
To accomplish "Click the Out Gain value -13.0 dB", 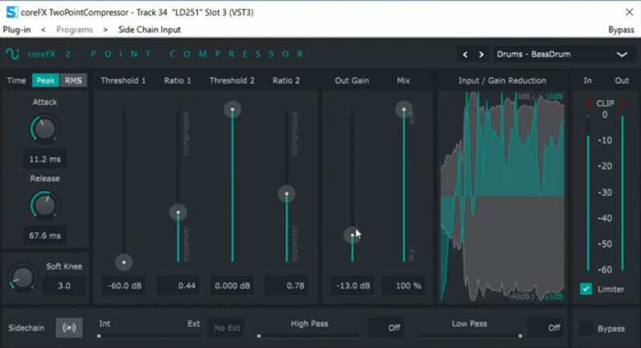I will (x=353, y=285).
